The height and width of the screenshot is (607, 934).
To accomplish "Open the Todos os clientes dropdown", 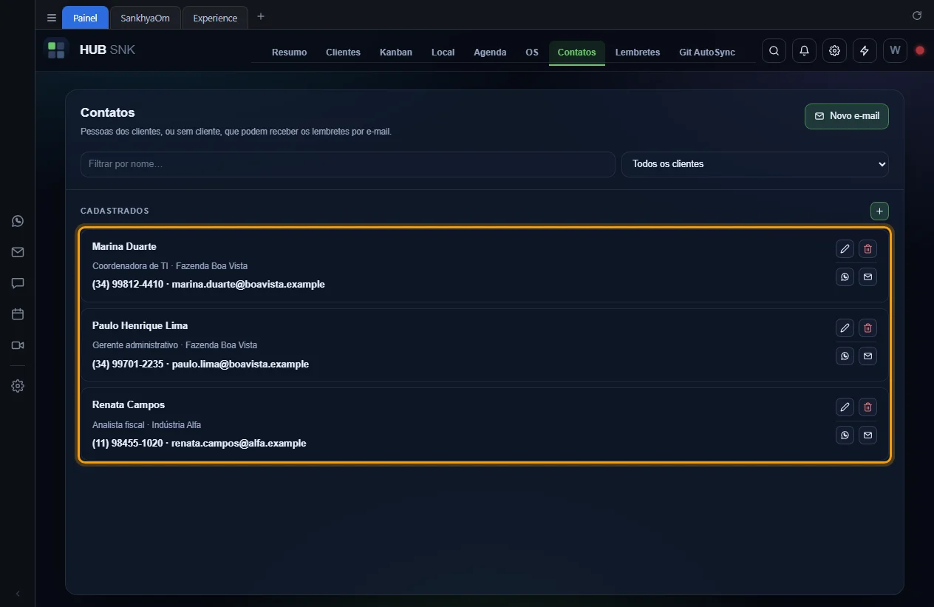I will click(x=755, y=164).
